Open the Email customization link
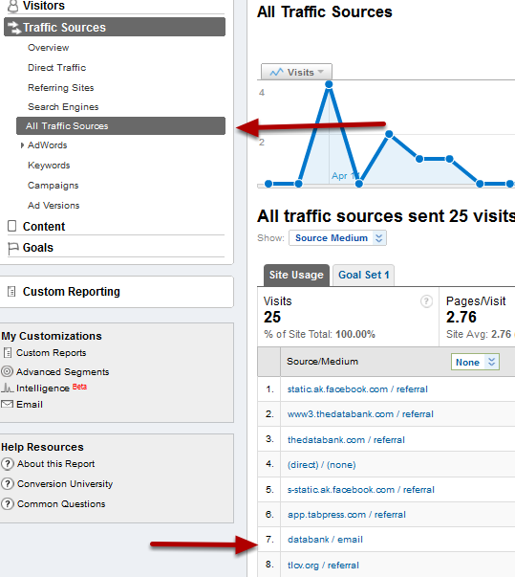Image resolution: width=515 pixels, height=577 pixels. (x=30, y=405)
